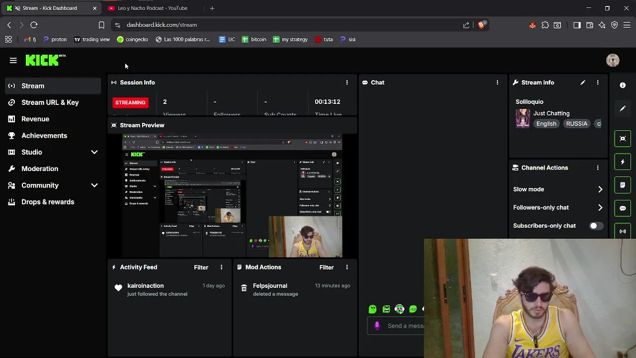Click the stream preview video
The image size is (636, 358).
click(x=233, y=195)
